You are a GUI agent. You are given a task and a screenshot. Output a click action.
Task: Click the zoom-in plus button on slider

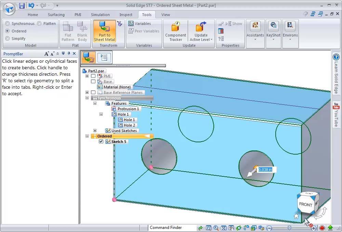pyautogui.click(x=313, y=228)
